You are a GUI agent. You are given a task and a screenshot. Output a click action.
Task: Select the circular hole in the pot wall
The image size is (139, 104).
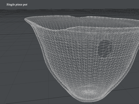(x=105, y=49)
